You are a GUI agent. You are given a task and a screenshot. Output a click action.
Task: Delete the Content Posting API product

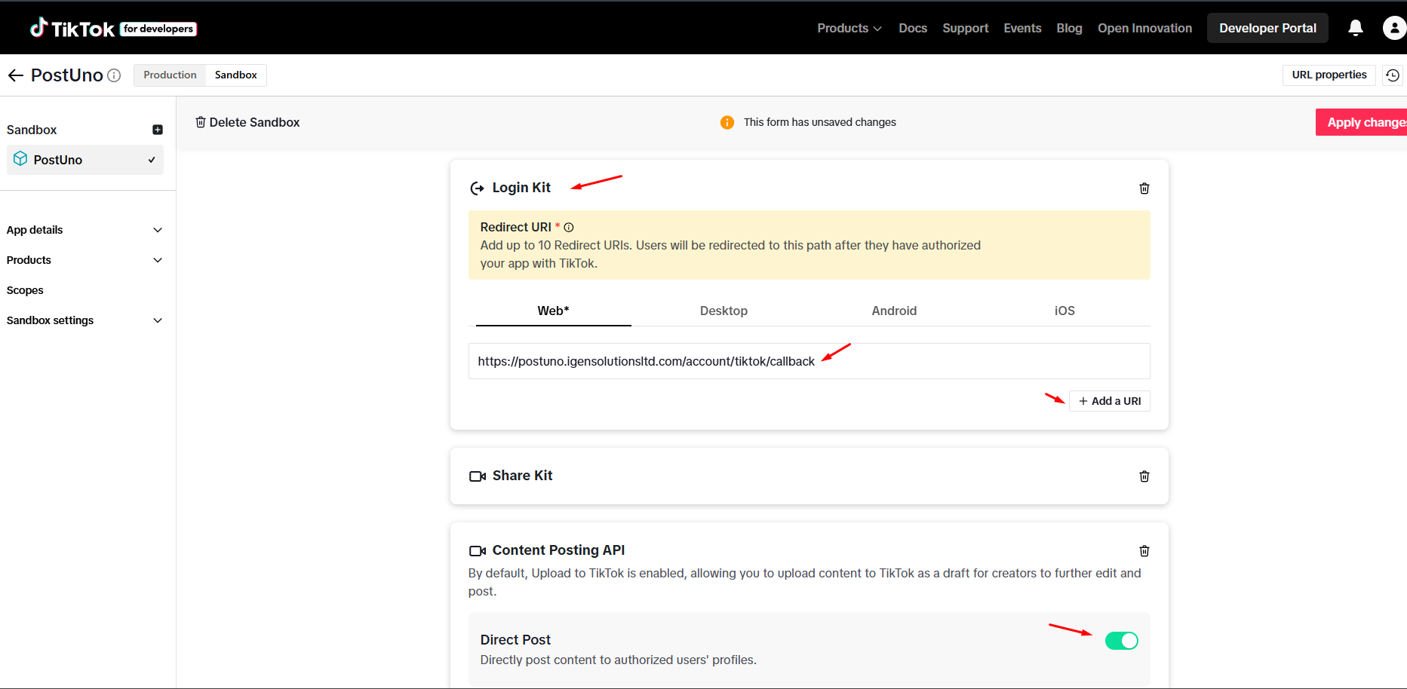[1144, 551]
